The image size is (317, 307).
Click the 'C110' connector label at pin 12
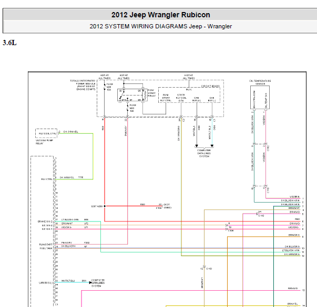(x=209, y=269)
